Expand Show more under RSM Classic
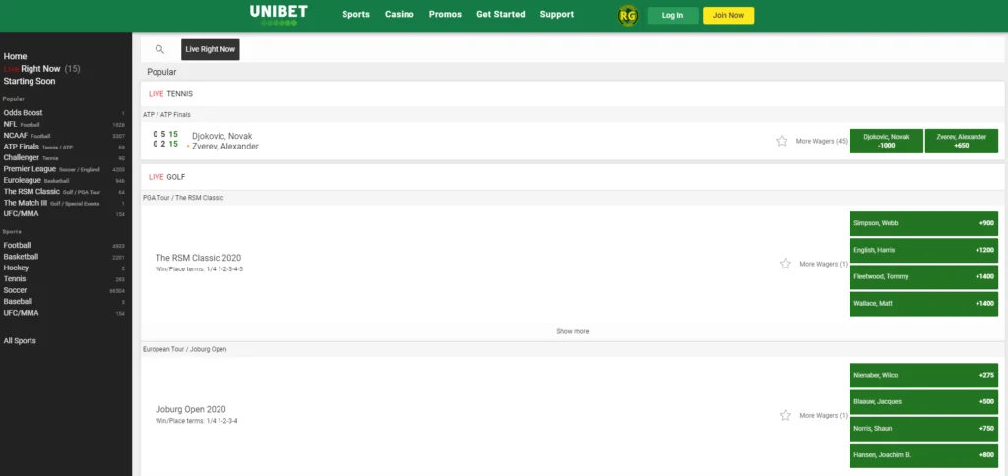1008x476 pixels. pos(572,331)
